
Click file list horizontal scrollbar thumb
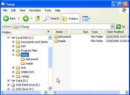88,92
